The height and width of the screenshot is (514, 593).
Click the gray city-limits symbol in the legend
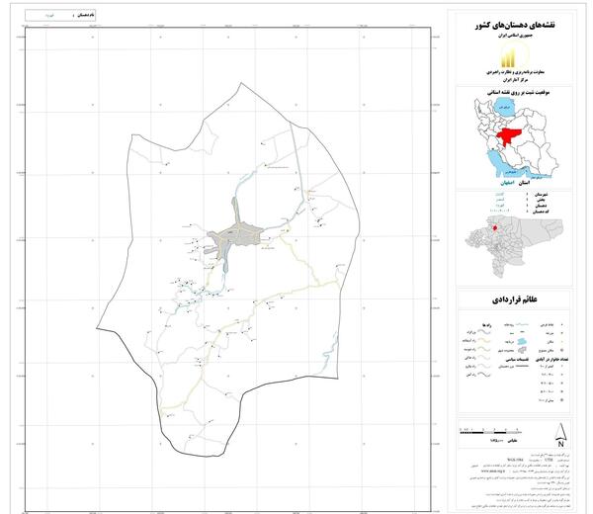click(x=522, y=350)
